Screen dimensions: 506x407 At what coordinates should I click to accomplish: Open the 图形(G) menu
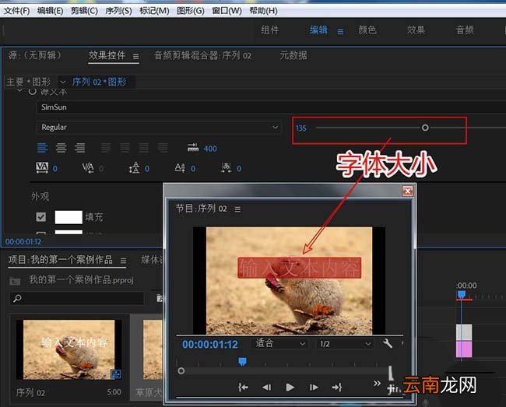[191, 11]
